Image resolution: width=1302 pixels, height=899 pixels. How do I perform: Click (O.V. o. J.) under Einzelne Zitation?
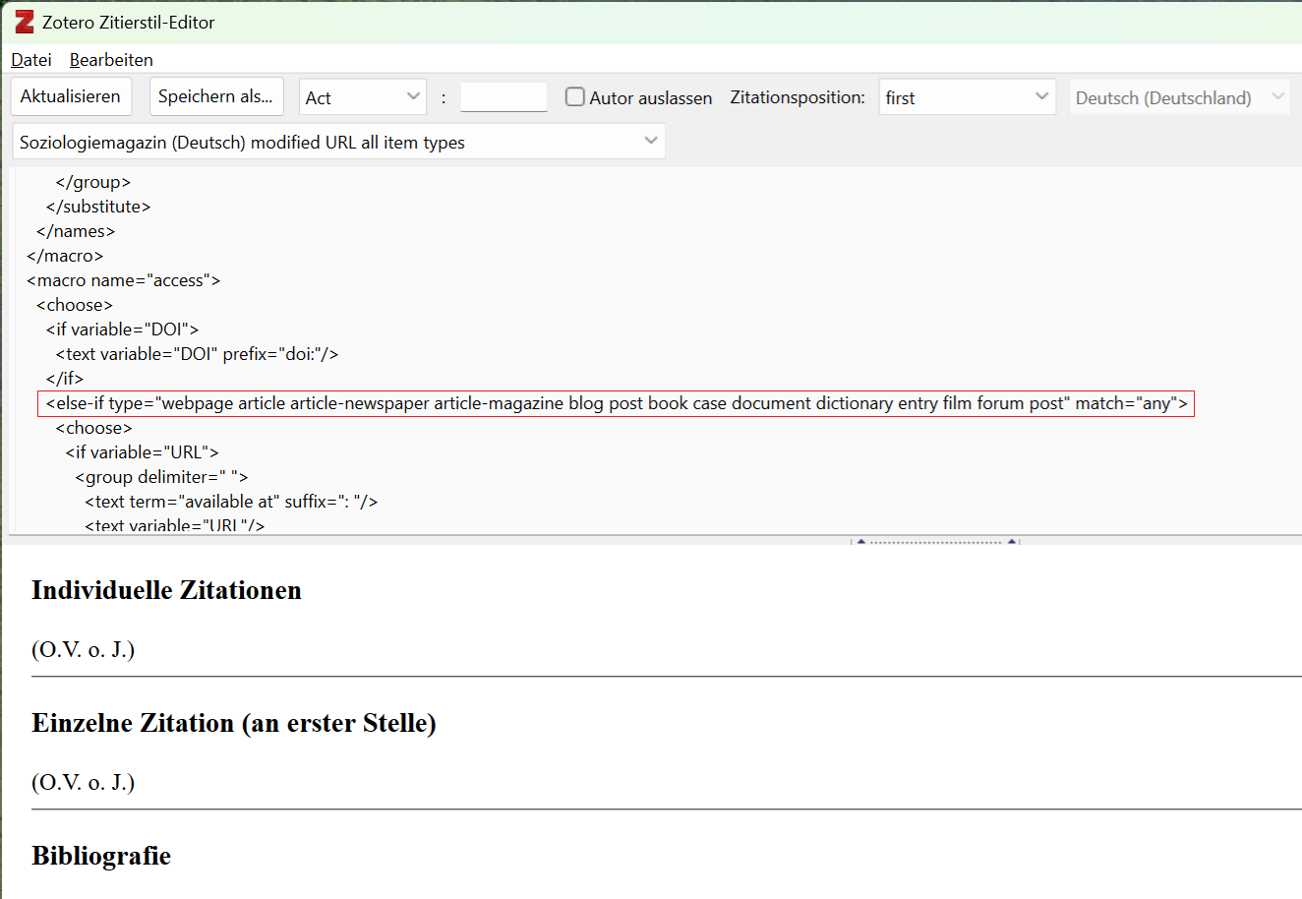tap(84, 783)
